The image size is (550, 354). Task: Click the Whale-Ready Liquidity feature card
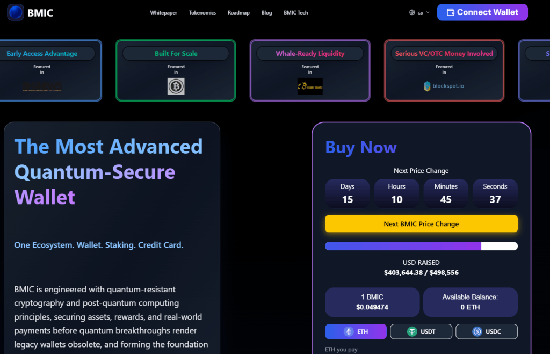point(310,70)
